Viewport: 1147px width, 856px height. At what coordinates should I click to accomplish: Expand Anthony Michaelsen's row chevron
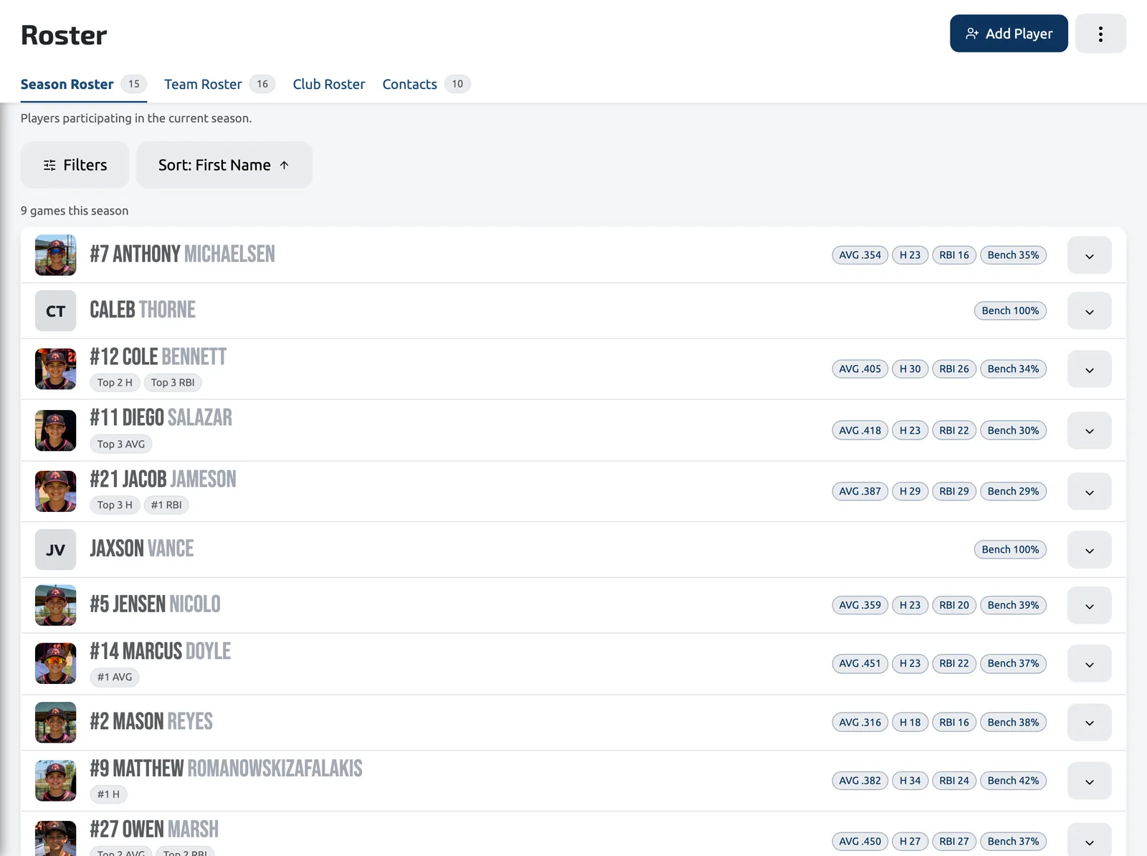pos(1090,255)
